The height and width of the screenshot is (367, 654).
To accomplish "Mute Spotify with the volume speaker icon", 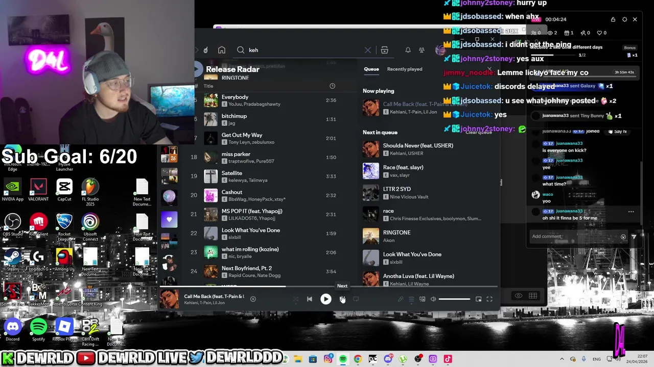I will click(433, 299).
